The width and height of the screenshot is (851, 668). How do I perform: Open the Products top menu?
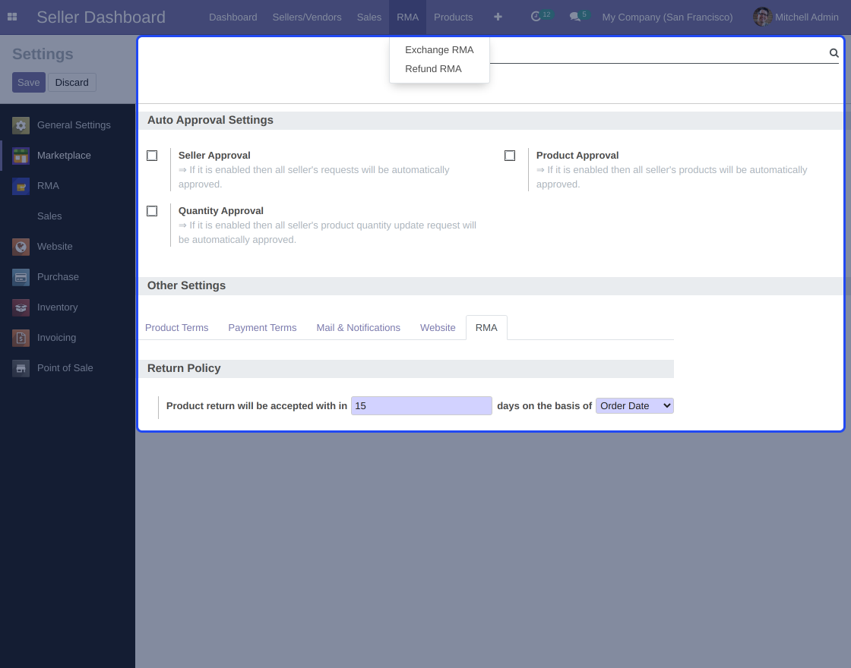coord(453,17)
